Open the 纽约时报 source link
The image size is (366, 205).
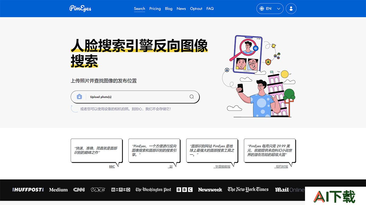(282, 167)
